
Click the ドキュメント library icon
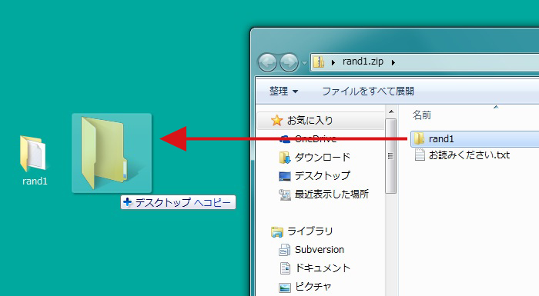pyautogui.click(x=285, y=268)
